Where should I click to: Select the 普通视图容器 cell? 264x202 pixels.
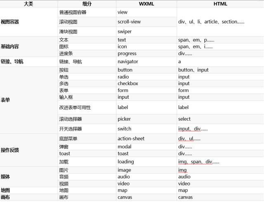tap(87, 12)
